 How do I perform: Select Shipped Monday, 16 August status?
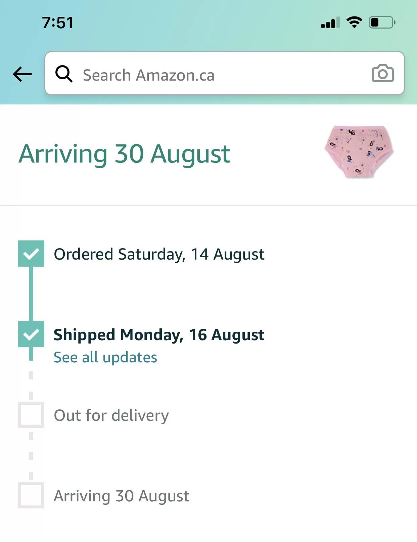point(159,335)
